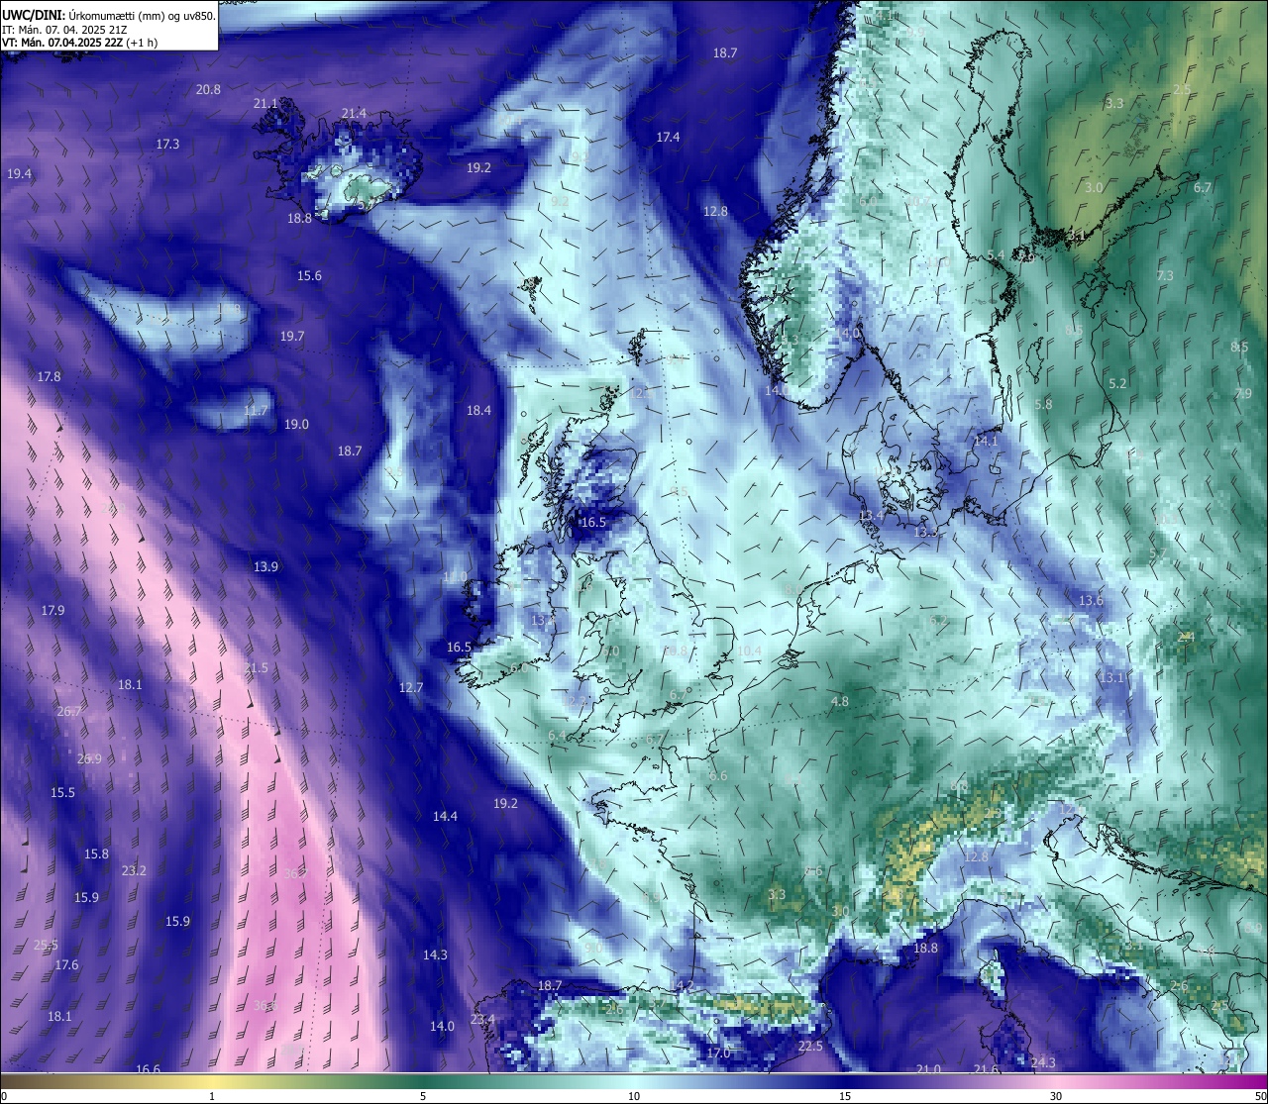Image resolution: width=1268 pixels, height=1104 pixels.
Task: Click the title text 'UWC/DINI: Úrkomumætti (mm) og uv850.'
Action: tap(108, 15)
